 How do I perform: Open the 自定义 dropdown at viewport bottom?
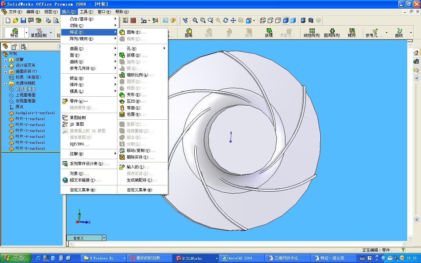click(x=104, y=238)
